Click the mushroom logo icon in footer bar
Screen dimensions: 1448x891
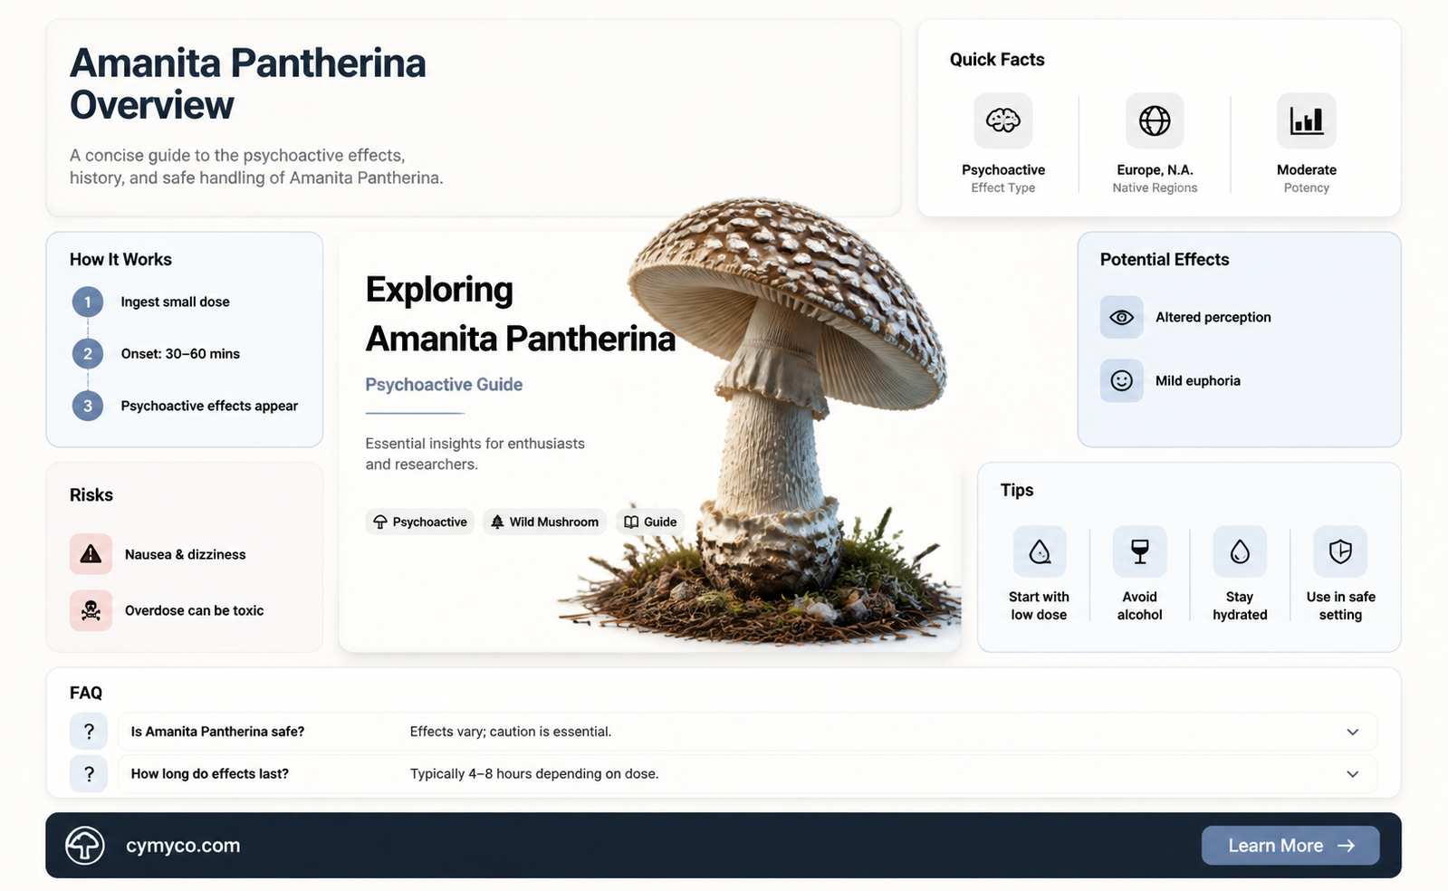click(85, 846)
